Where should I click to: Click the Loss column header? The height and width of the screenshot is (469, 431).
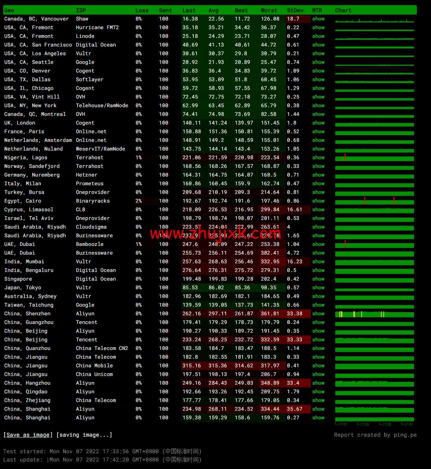(x=142, y=10)
